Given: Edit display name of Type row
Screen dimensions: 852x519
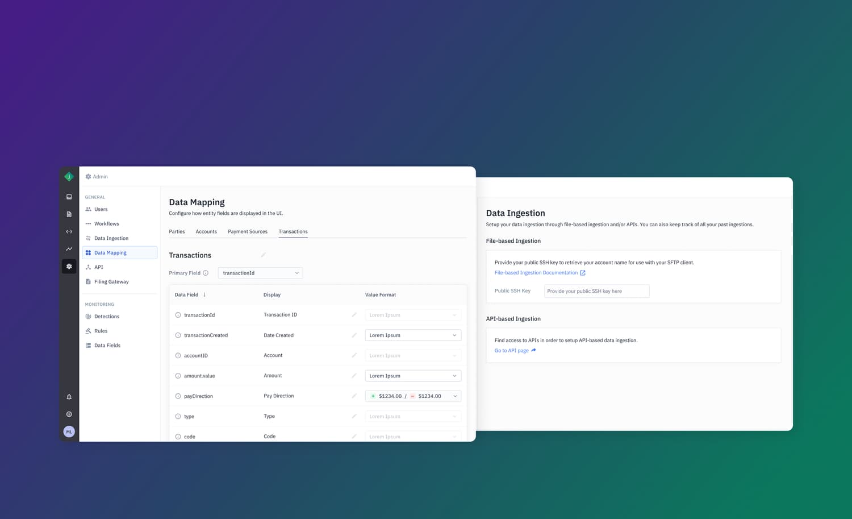Looking at the screenshot, I should pyautogui.click(x=354, y=416).
